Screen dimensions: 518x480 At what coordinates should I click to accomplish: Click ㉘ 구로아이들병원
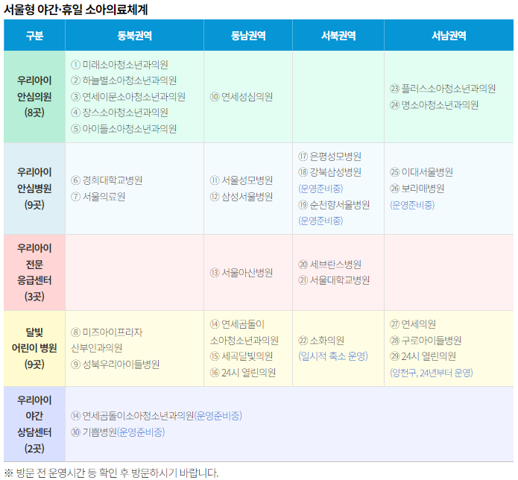tap(426, 341)
